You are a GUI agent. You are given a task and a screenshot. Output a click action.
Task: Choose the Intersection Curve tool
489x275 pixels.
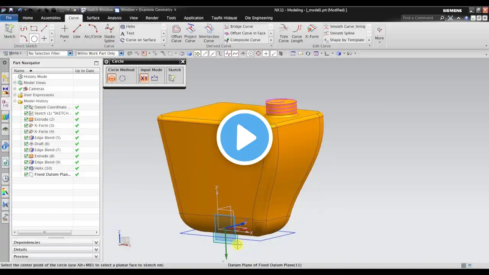tap(209, 34)
